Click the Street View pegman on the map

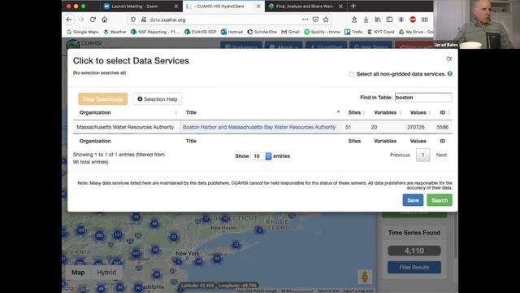pyautogui.click(x=365, y=277)
